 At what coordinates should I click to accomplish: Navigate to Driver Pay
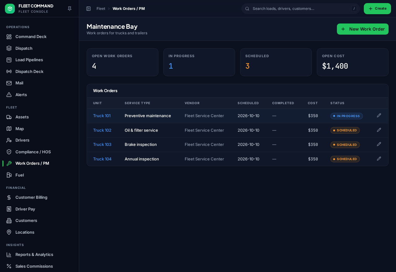(x=39, y=209)
